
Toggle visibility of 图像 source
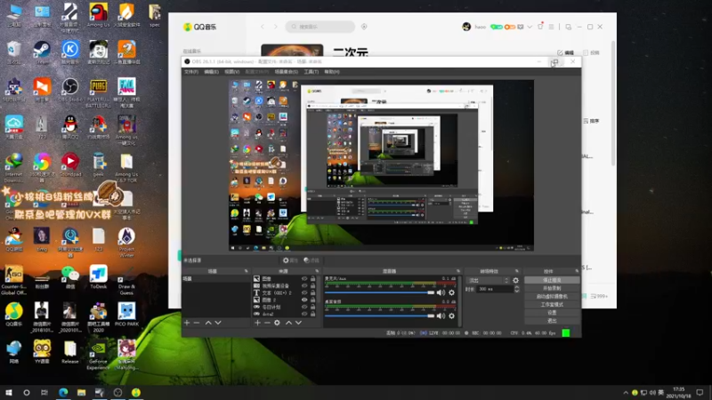click(304, 279)
